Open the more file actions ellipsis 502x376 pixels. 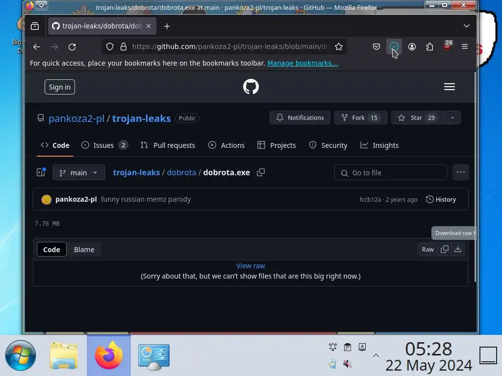pyautogui.click(x=461, y=172)
